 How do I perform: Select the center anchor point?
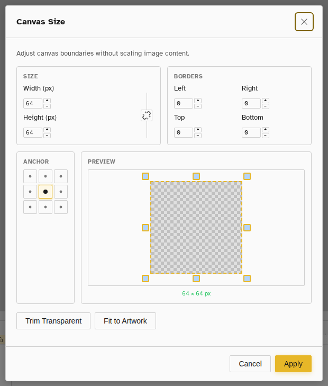tap(45, 192)
